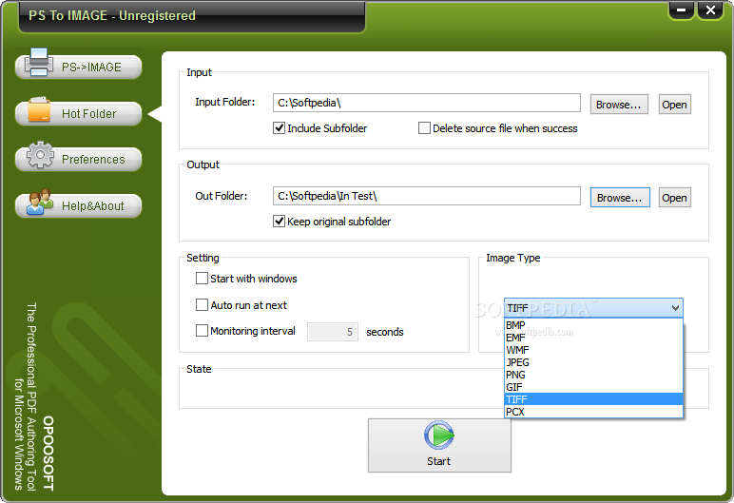The image size is (734, 503).
Task: Uncheck Keep original subfolder
Action: [279, 221]
